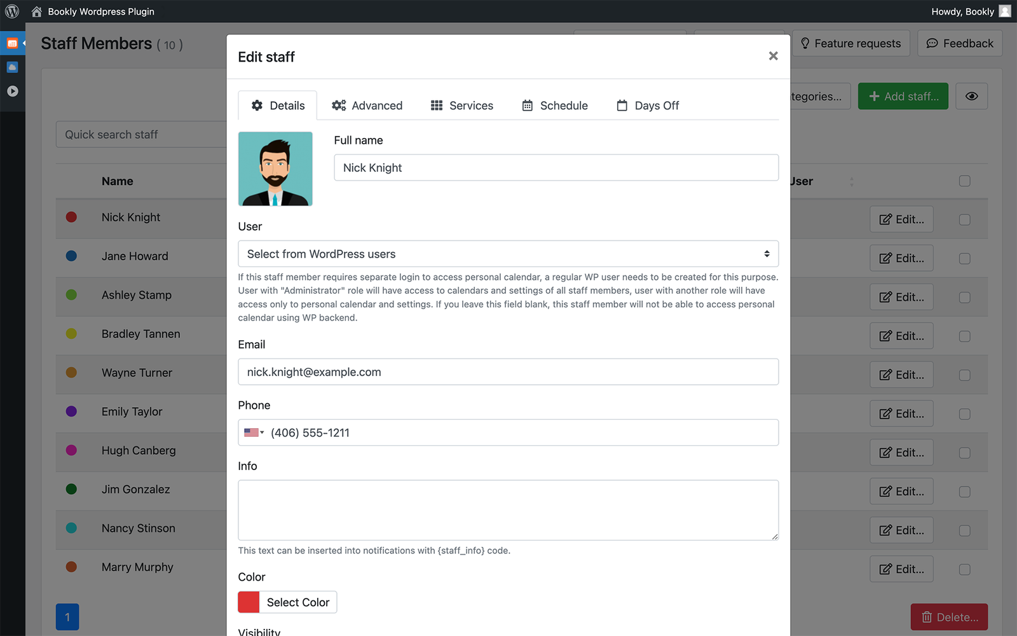Check the checkbox on Nick Knight's row

[x=964, y=219]
